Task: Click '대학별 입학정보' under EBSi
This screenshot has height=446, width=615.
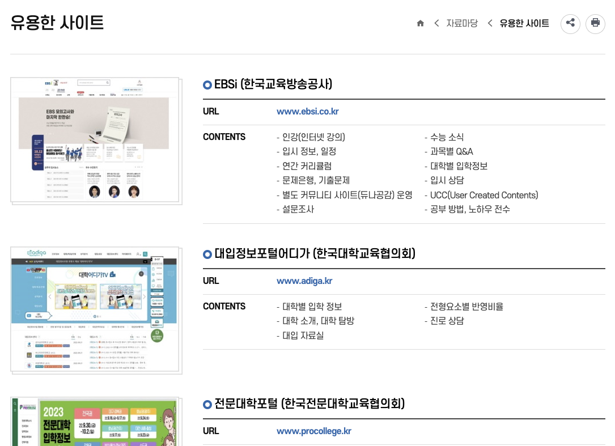Action: (x=456, y=166)
